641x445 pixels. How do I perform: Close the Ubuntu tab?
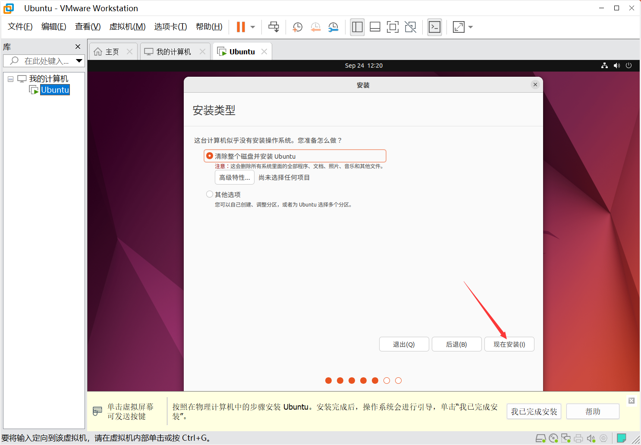tap(264, 52)
